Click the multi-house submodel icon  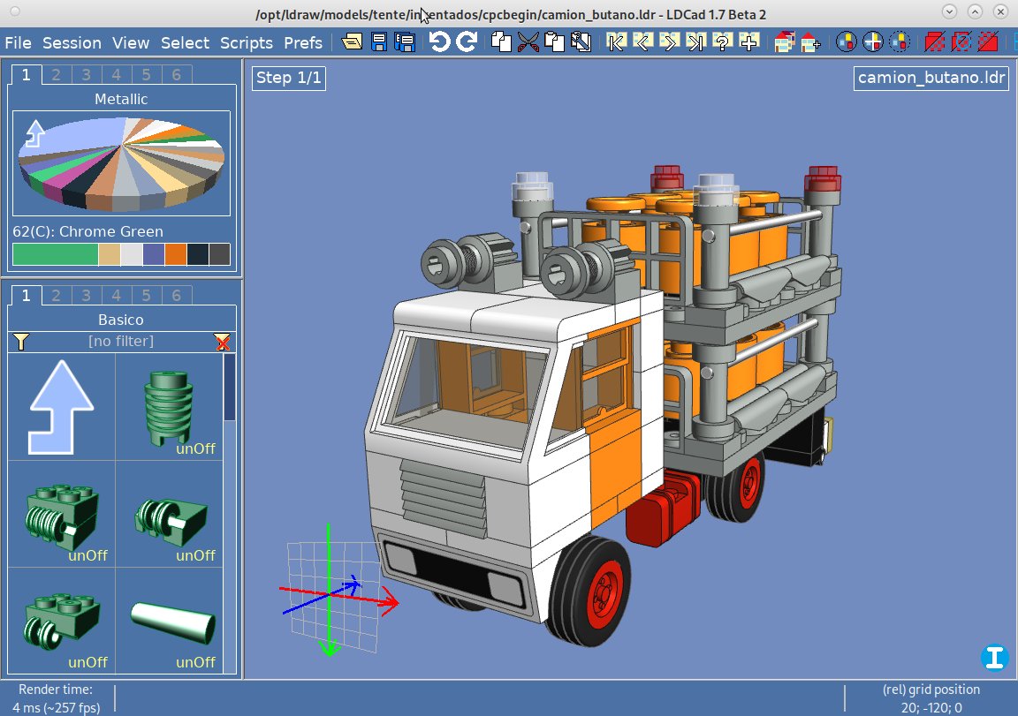[785, 42]
